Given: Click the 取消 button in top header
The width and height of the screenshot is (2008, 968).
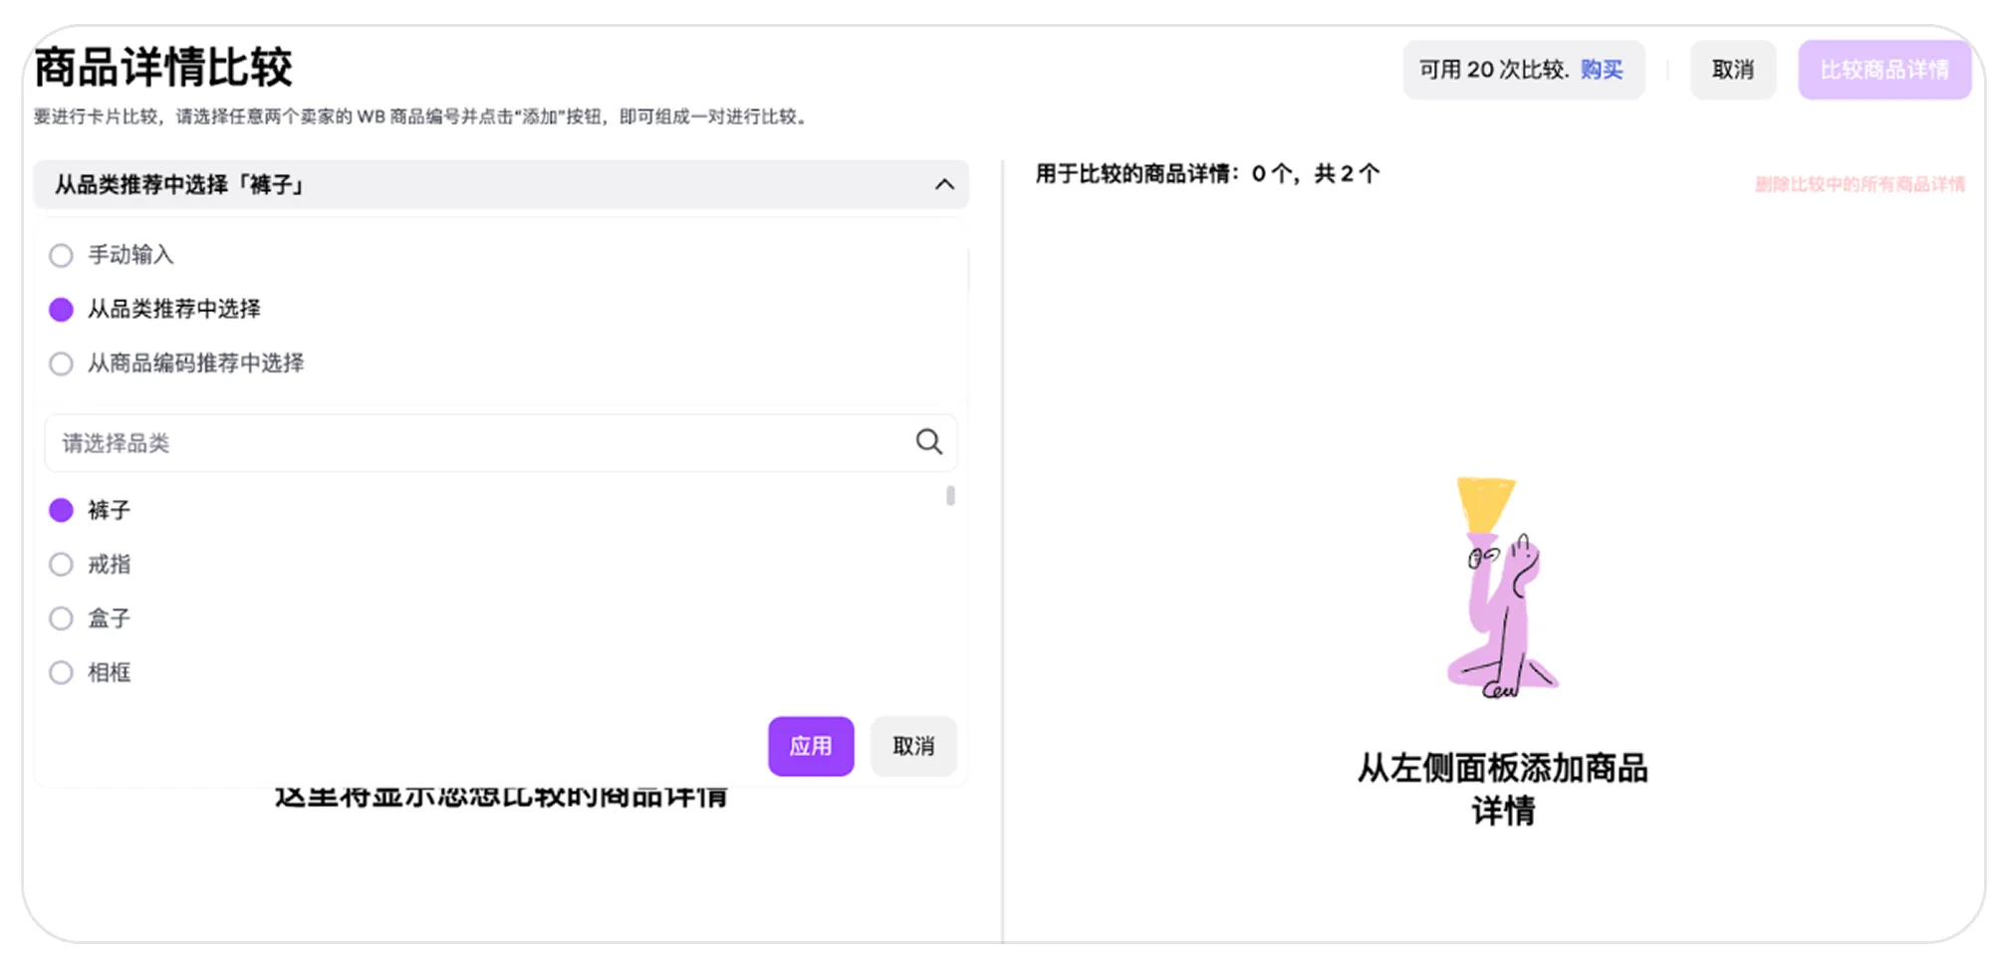Looking at the screenshot, I should pos(1732,70).
